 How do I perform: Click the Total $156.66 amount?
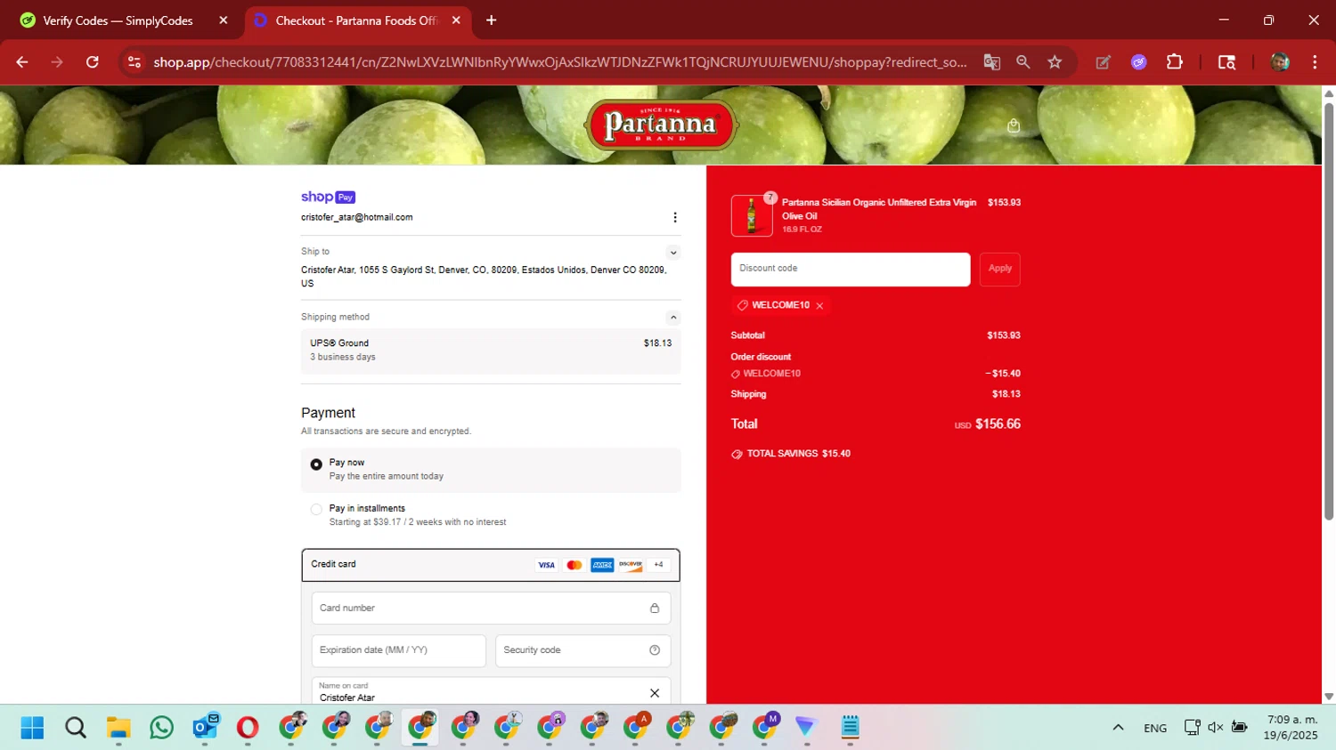pyautogui.click(x=998, y=424)
